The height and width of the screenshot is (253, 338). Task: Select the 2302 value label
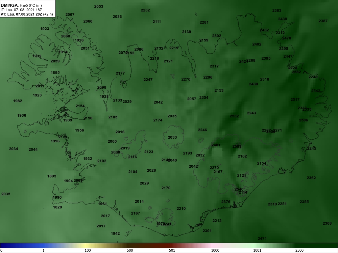pos(217,36)
